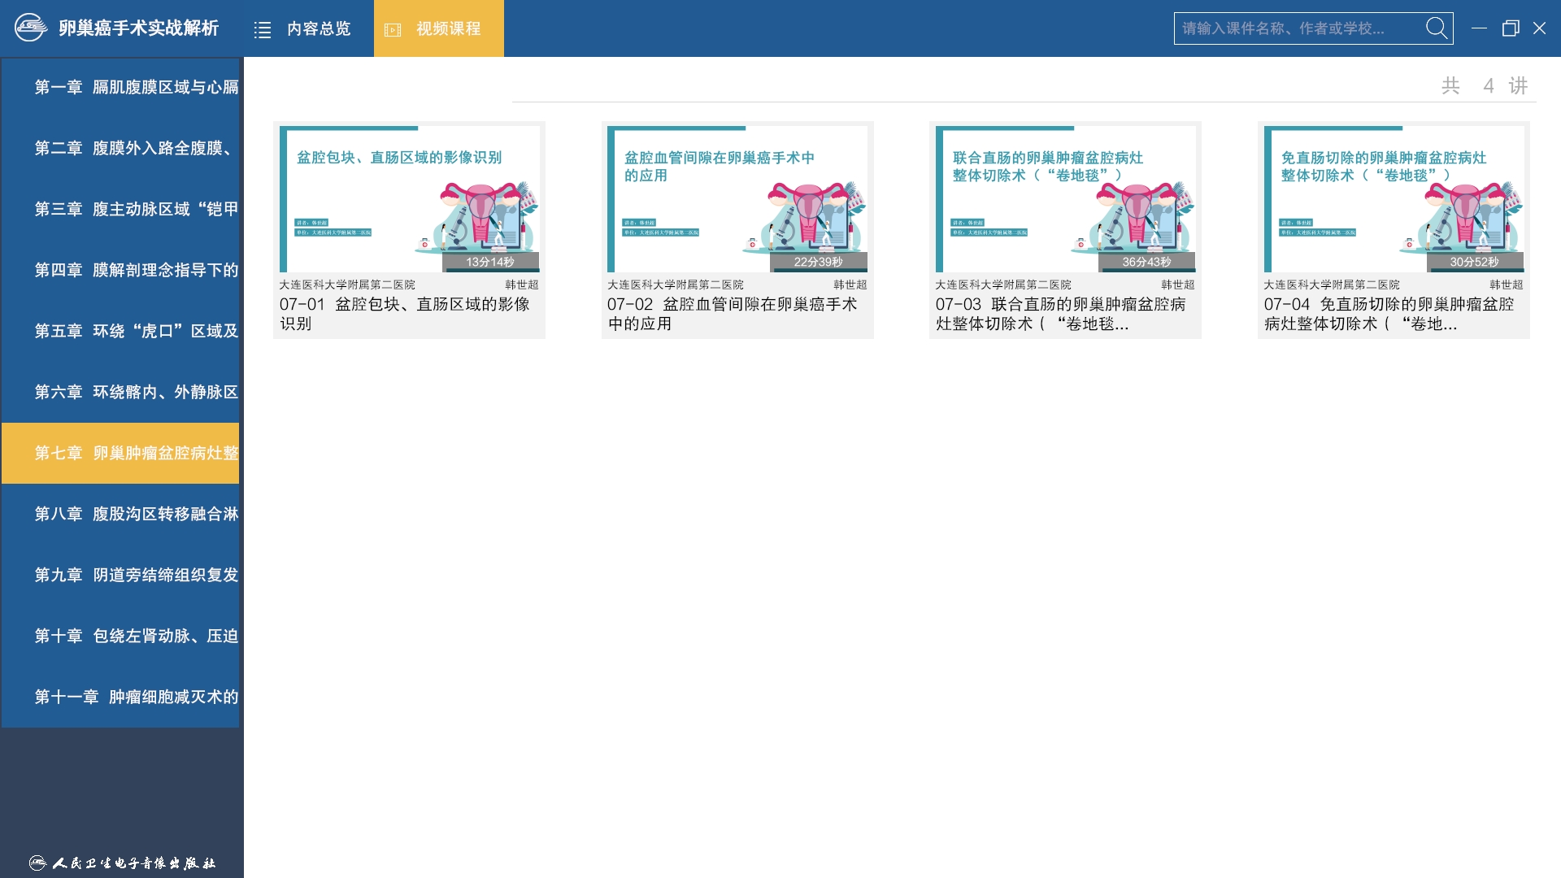Switch to the 内容总览 tab
The height and width of the screenshot is (878, 1561).
pyautogui.click(x=319, y=29)
